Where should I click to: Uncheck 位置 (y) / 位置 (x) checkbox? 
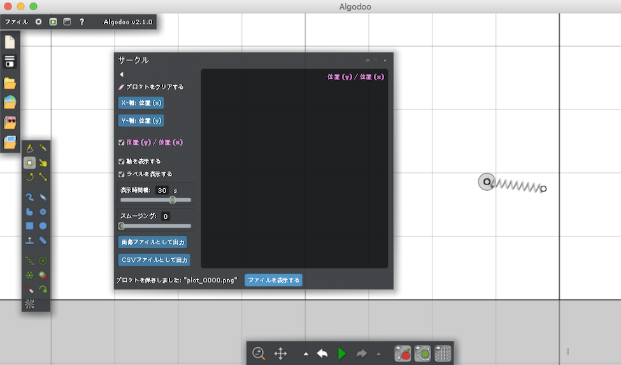(x=122, y=142)
